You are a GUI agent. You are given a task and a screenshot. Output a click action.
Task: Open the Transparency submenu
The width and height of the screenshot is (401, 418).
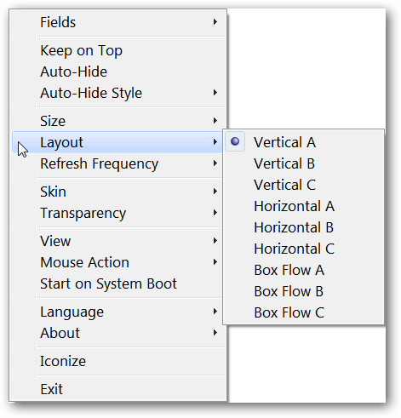pyautogui.click(x=117, y=213)
